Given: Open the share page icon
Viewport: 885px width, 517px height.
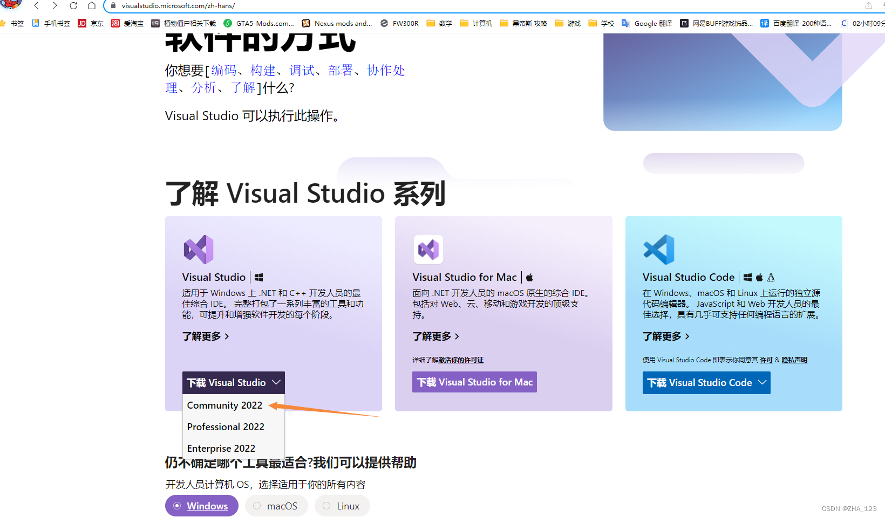Looking at the screenshot, I should click(869, 5).
